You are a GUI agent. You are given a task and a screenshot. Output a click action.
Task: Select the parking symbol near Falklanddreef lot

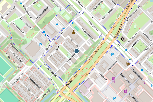coord(57,24)
